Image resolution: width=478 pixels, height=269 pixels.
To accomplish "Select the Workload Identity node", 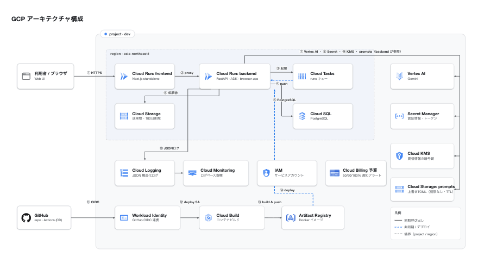I will pyautogui.click(x=148, y=218).
